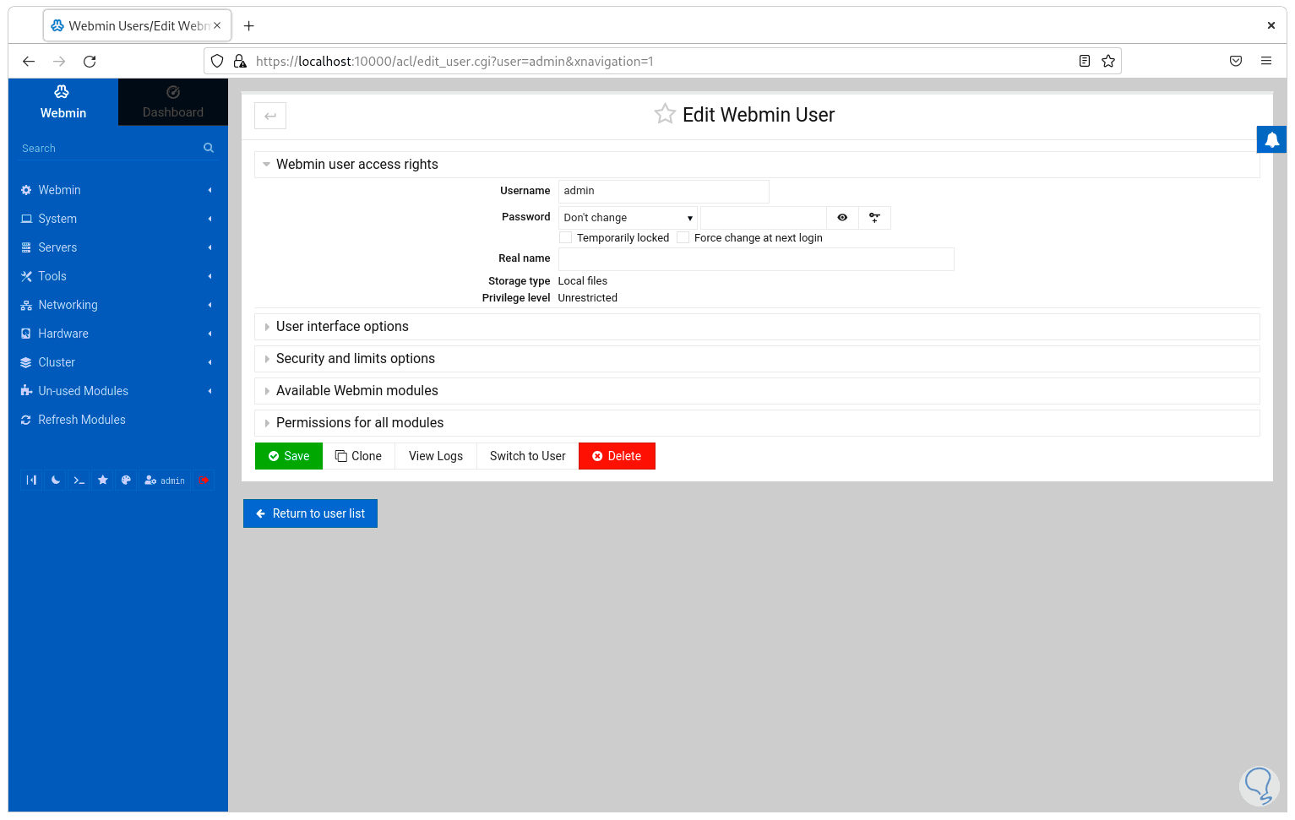Click the green Save button

[289, 456]
